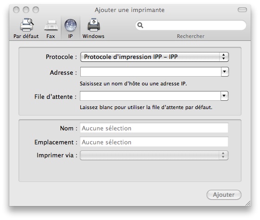Click the green zoom window button
This screenshot has width=260, height=220.
coord(36,10)
